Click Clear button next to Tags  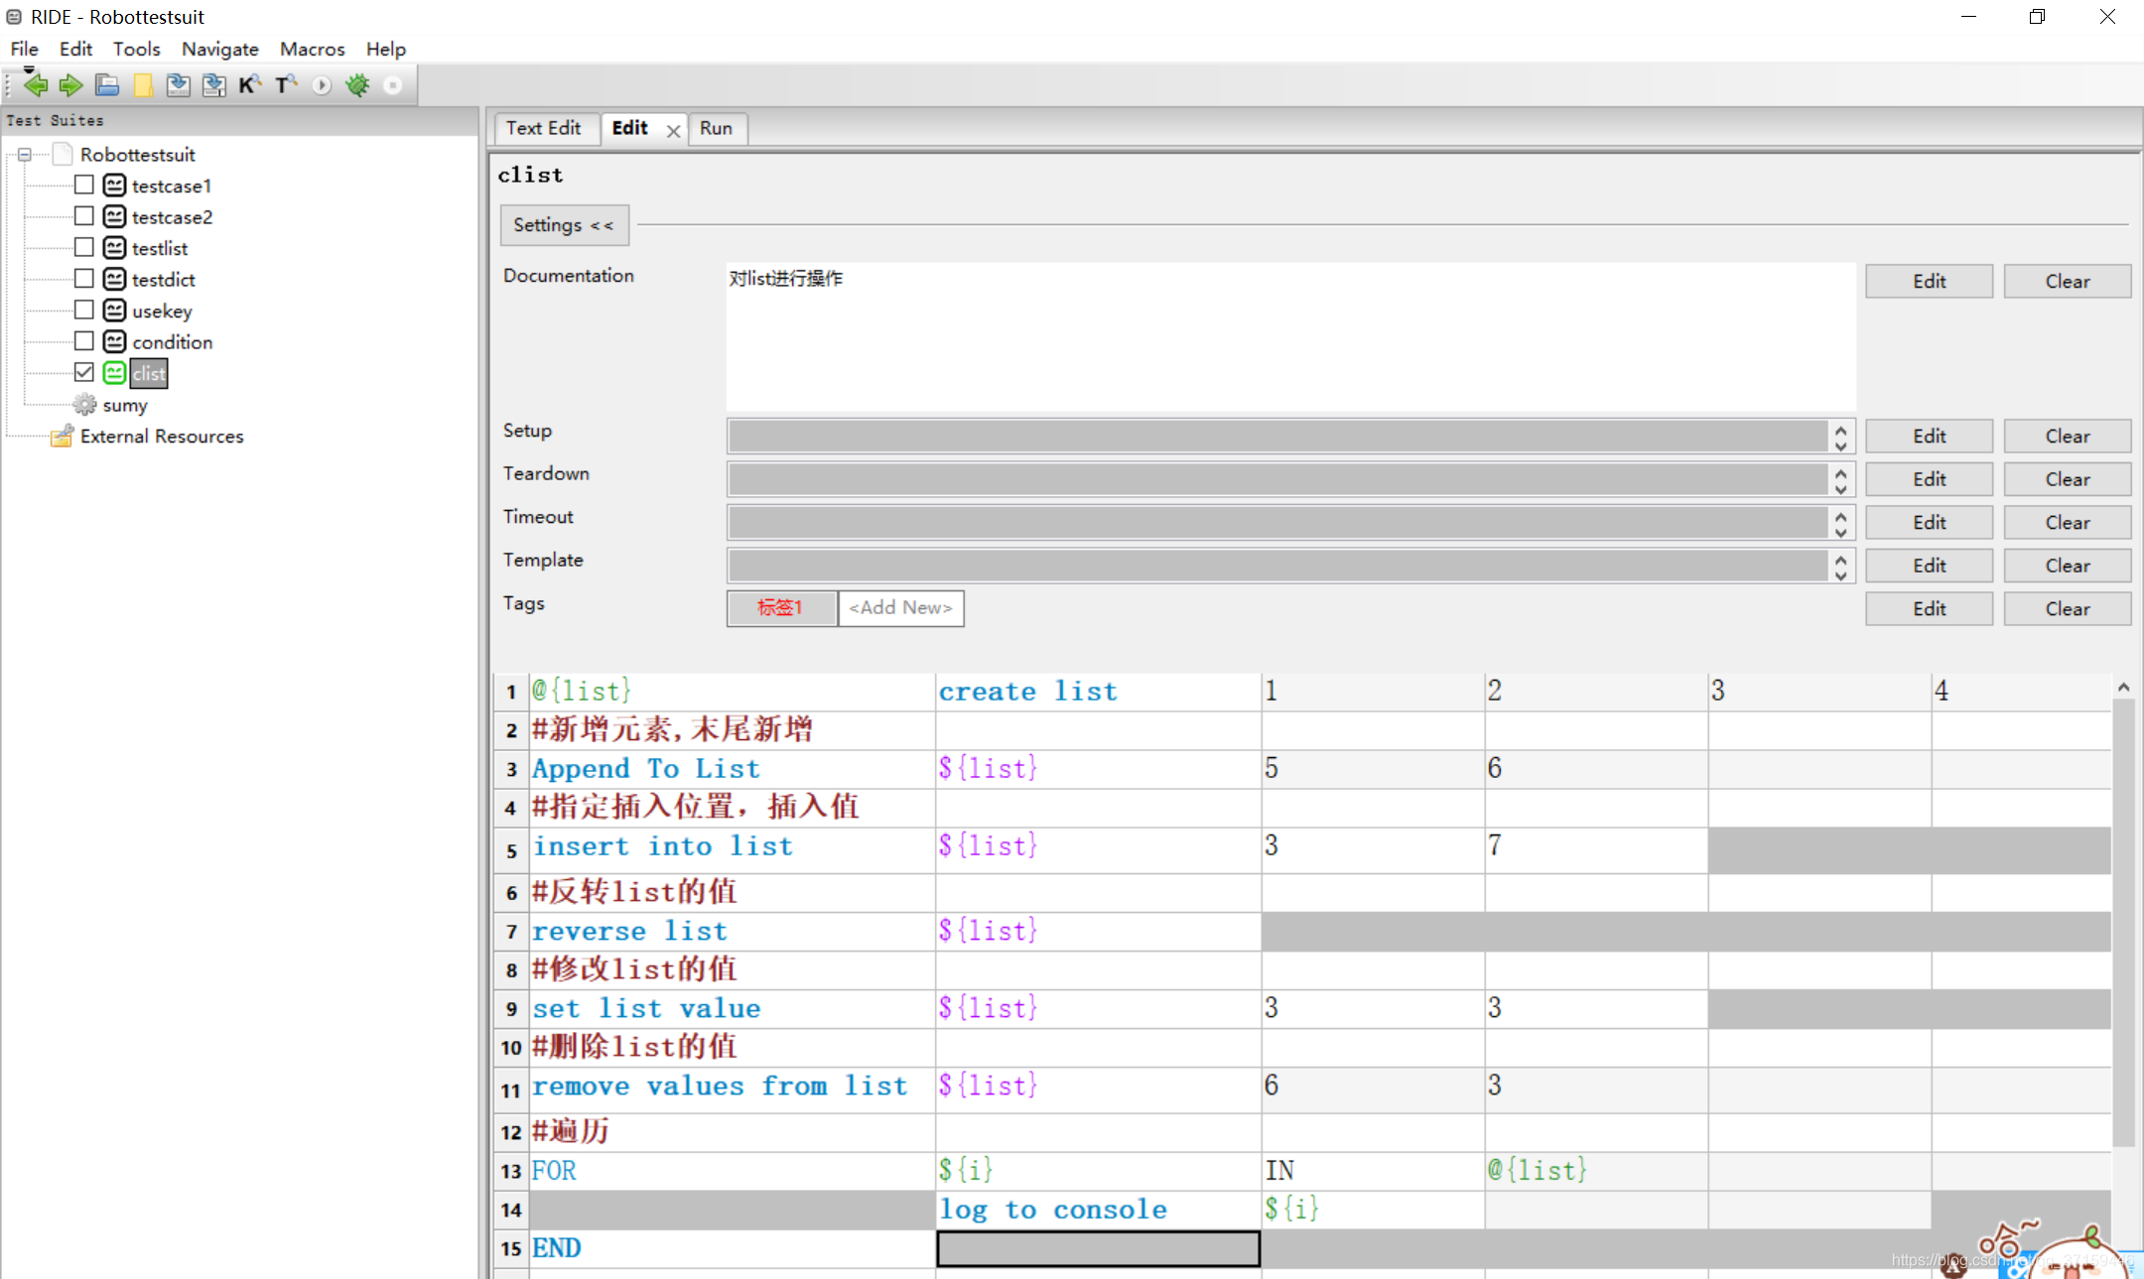point(2067,608)
